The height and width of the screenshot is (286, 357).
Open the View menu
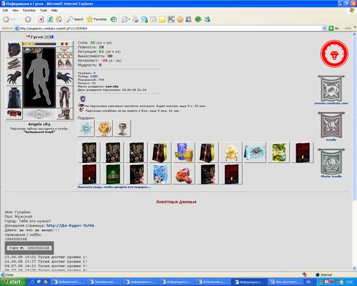(x=15, y=10)
